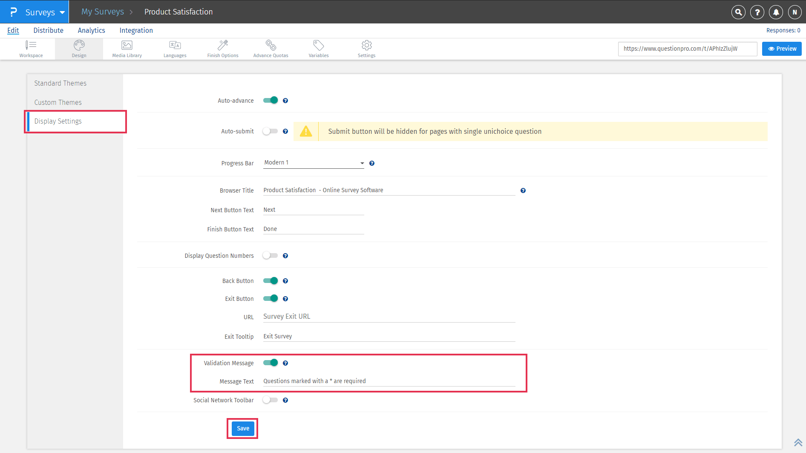Select Standard Themes in sidebar
Image resolution: width=806 pixels, height=453 pixels.
point(60,84)
